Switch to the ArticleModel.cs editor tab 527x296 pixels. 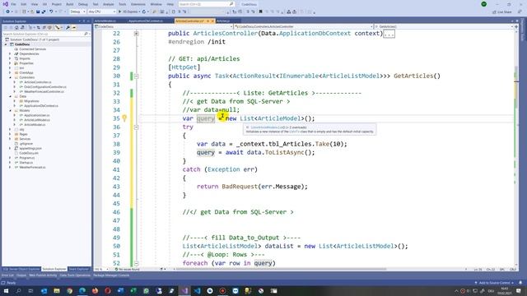105,21
